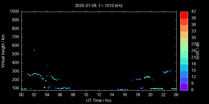Click the plot title showing 1010 kHz
The width and height of the screenshot is (209, 104).
pos(98,5)
